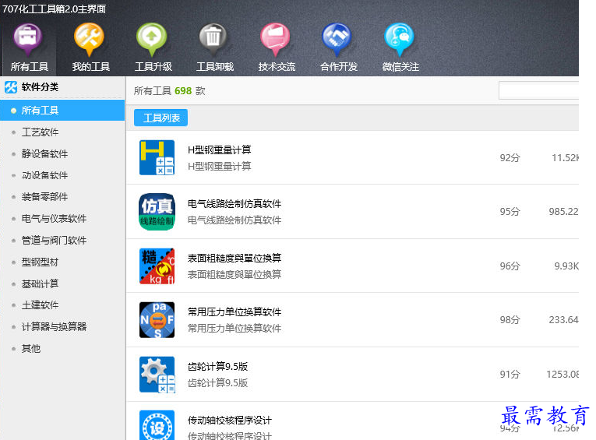The height and width of the screenshot is (440, 596).
Task: Click the 233.64 size value
Action: pos(564,320)
